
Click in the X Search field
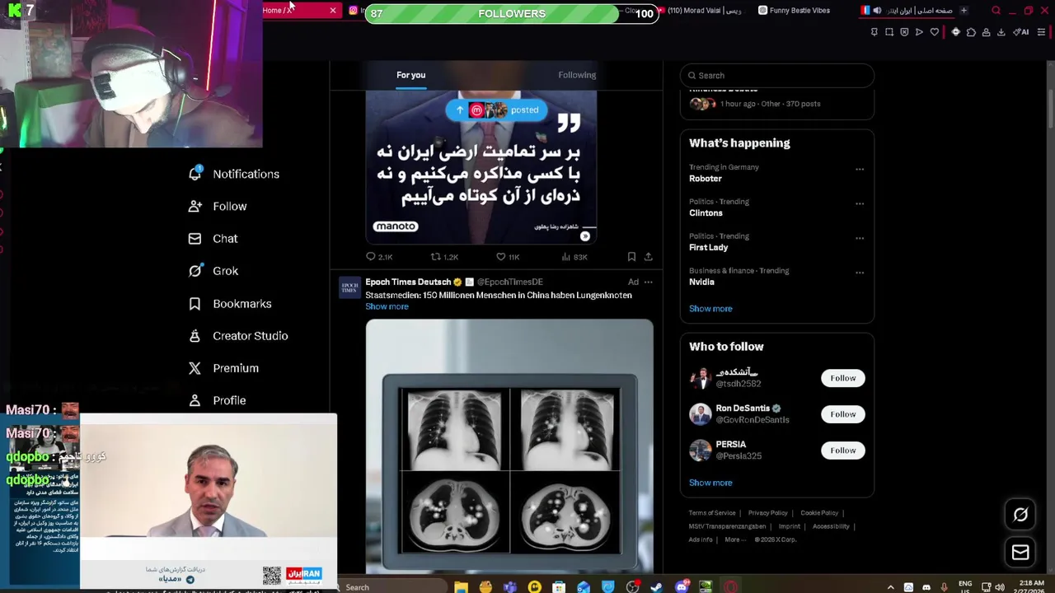tap(776, 76)
